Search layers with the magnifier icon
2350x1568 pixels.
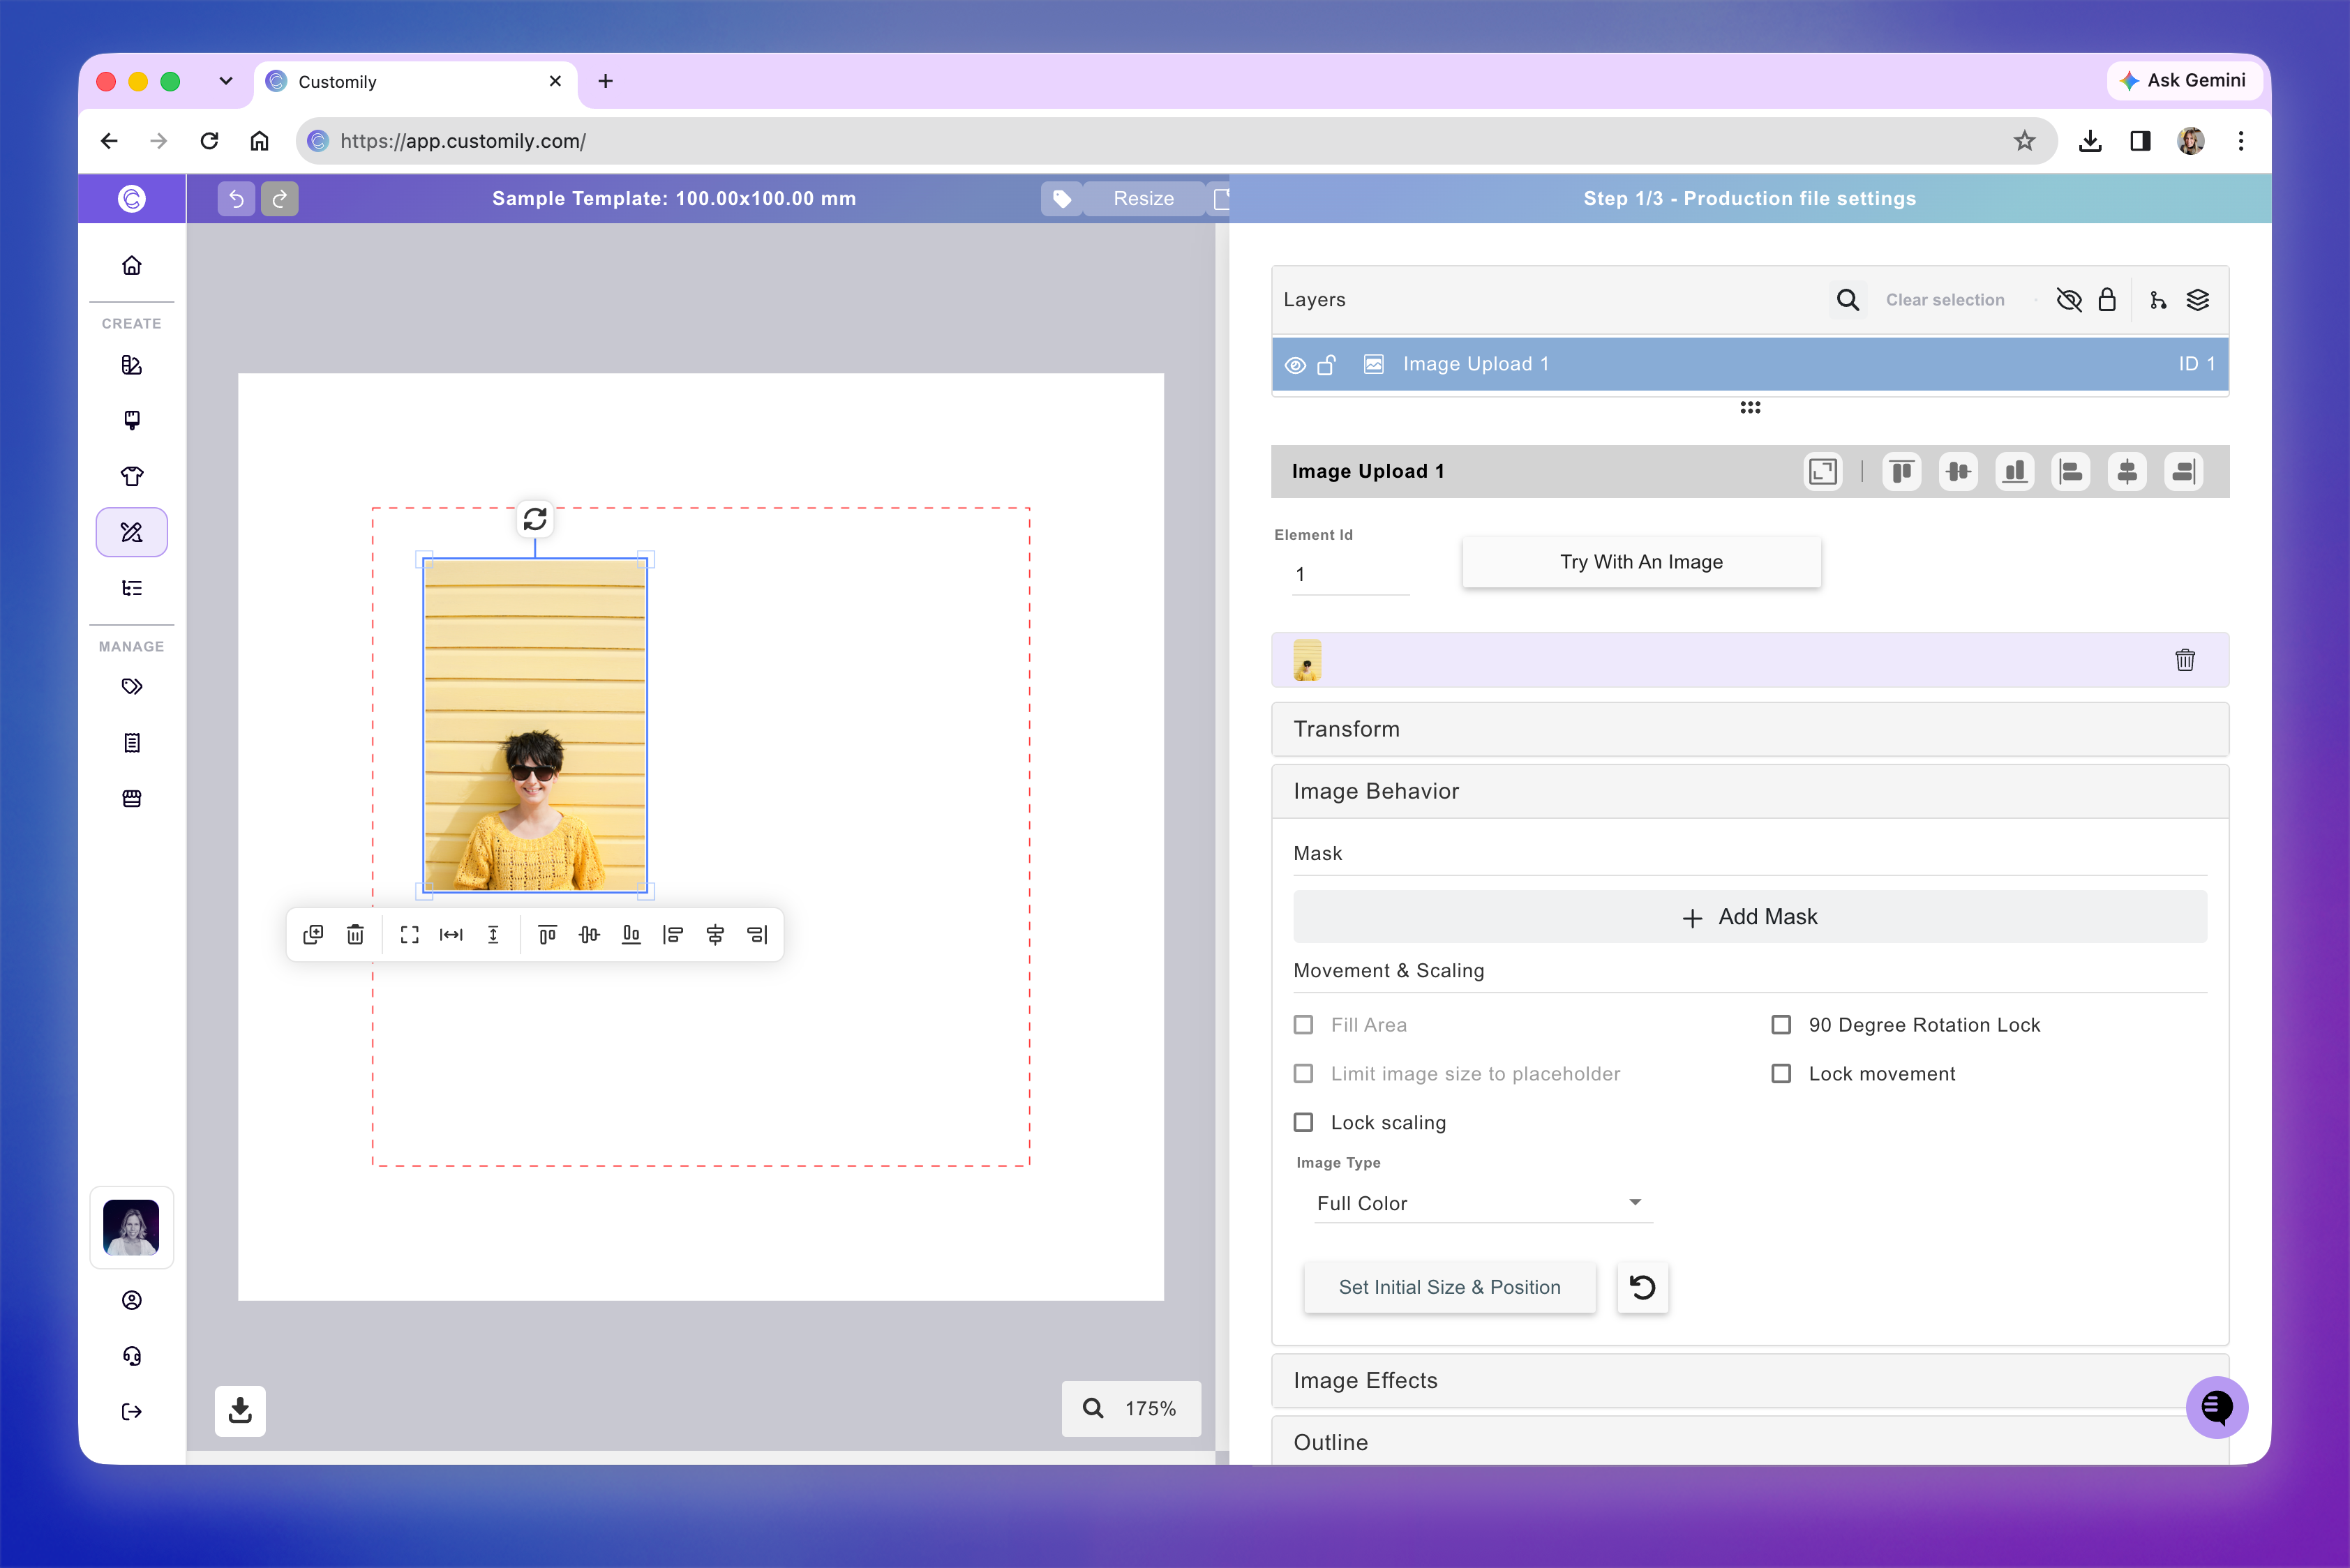point(1848,300)
